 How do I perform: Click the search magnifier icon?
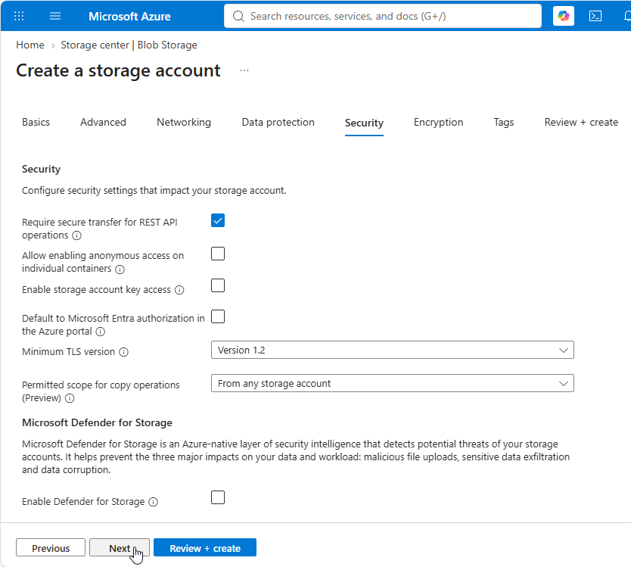[238, 16]
